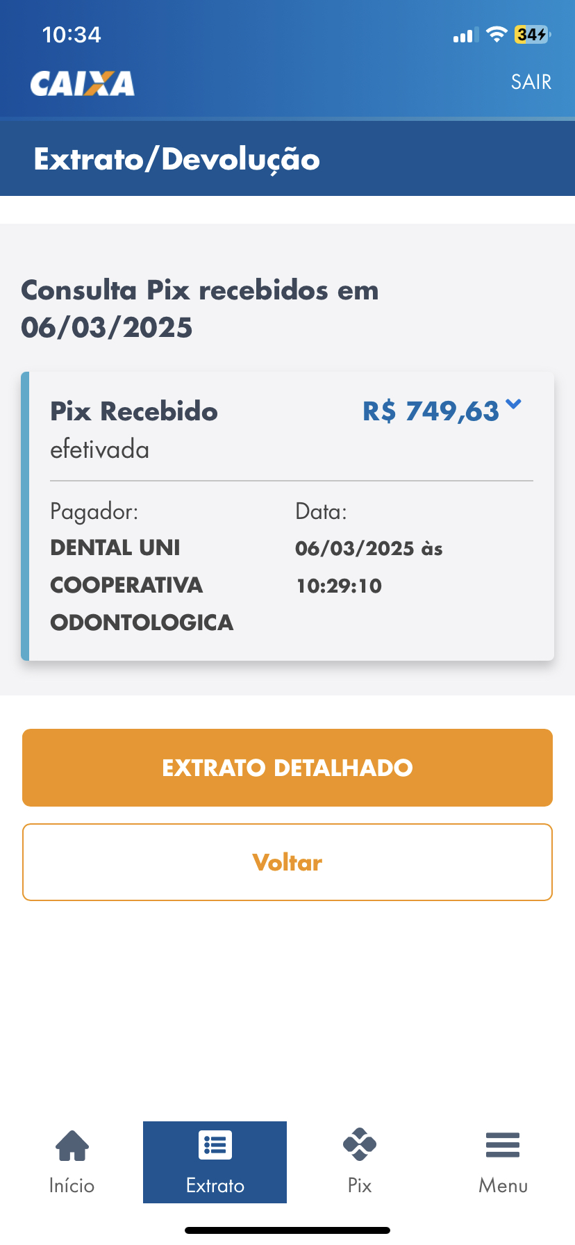Tap the home icon for Início
The height and width of the screenshot is (1245, 575).
pos(72,1145)
